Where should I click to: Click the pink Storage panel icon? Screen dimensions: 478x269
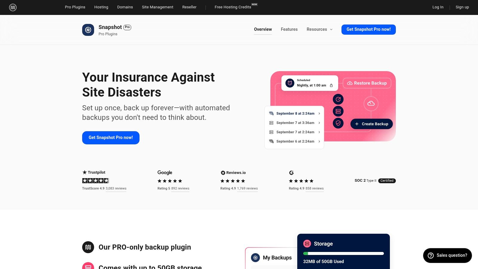click(307, 244)
